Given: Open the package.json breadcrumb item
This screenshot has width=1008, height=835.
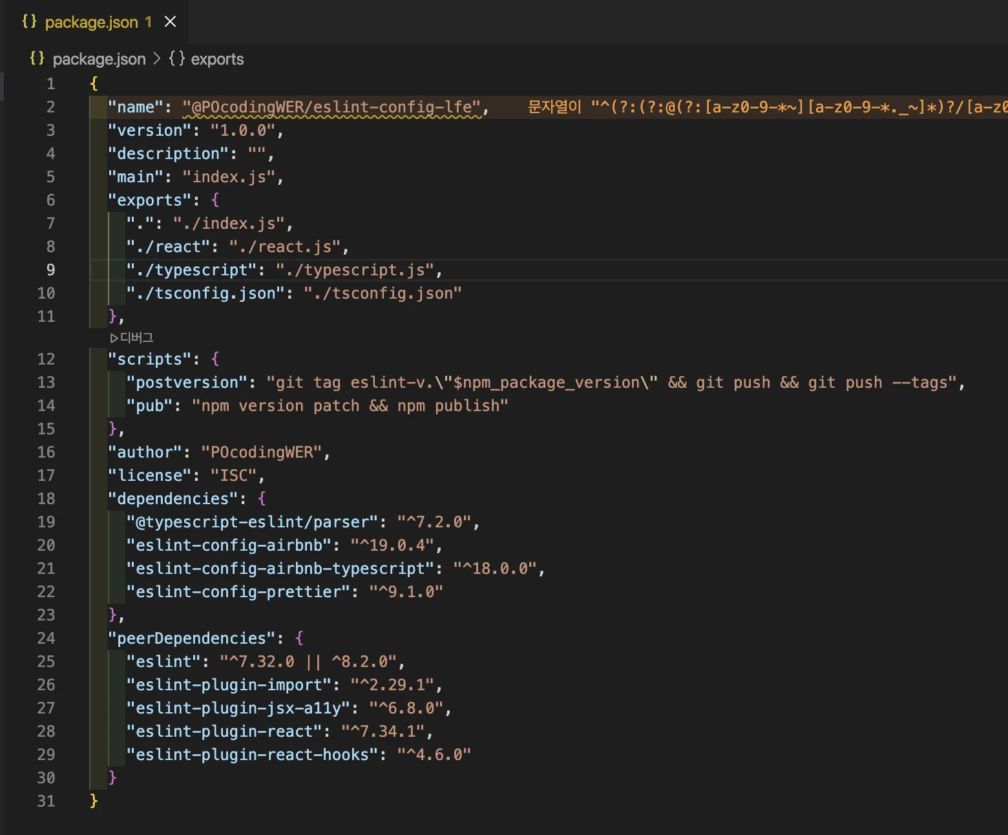Looking at the screenshot, I should tap(99, 59).
